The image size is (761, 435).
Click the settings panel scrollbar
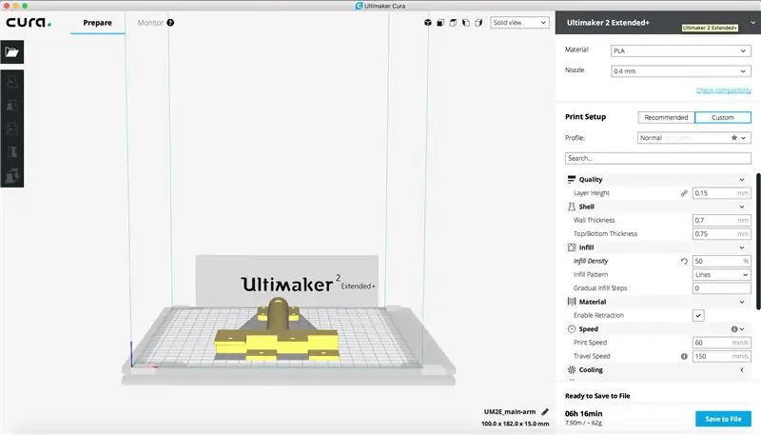[758, 241]
